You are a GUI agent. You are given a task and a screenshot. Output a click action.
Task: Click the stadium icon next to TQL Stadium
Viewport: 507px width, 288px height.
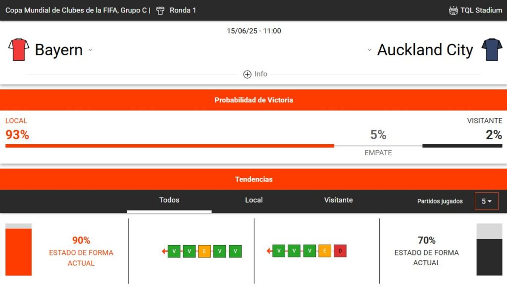454,10
